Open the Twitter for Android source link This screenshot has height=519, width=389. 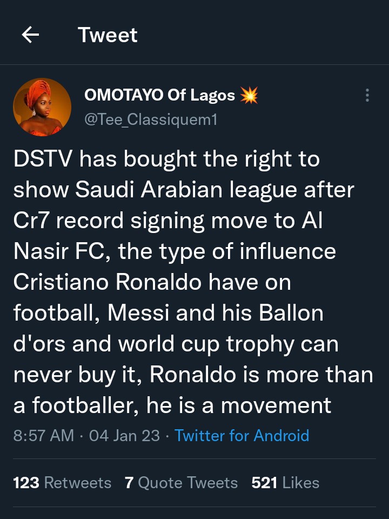point(242,436)
